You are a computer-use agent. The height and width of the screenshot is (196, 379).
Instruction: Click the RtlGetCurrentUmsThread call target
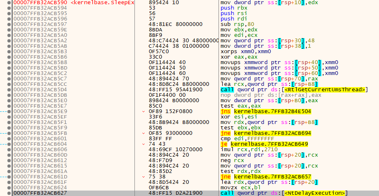pos(325,90)
